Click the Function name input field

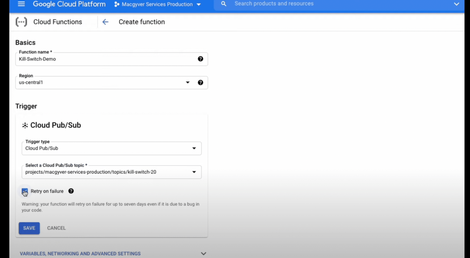[111, 59]
